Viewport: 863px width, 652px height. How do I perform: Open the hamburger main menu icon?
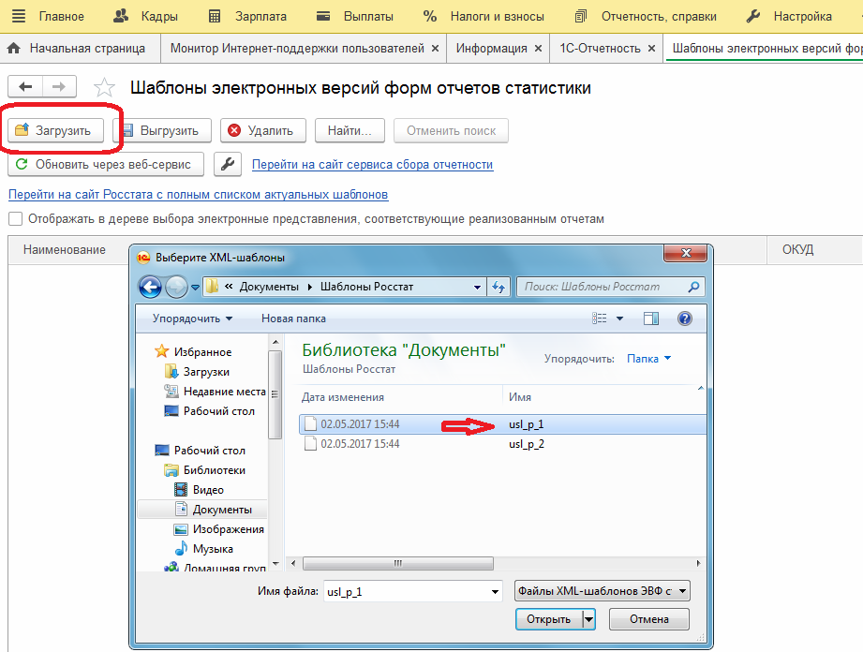[19, 16]
